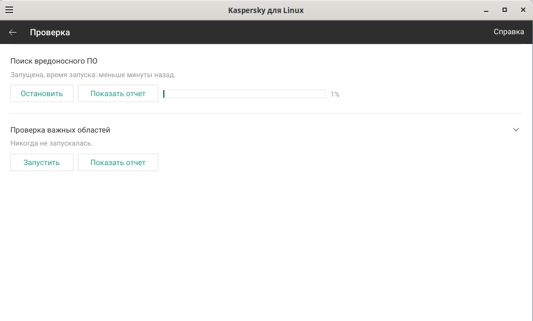Click the Kaspersky для Linux window title
The width and height of the screenshot is (533, 321).
(x=266, y=10)
